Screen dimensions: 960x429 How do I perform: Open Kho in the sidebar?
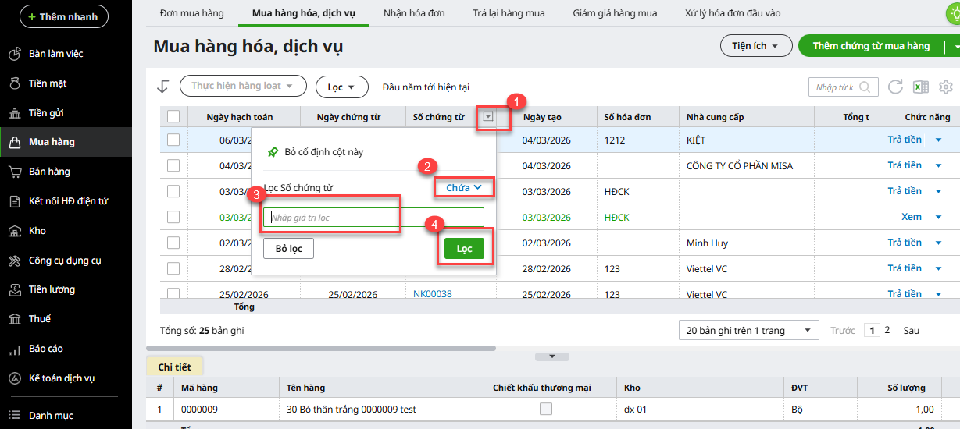(37, 231)
